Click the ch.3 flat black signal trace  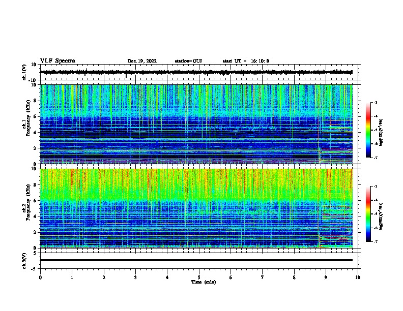pyautogui.click(x=196, y=260)
